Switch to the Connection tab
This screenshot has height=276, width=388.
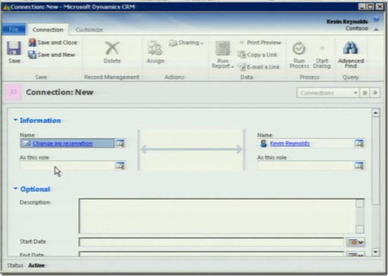(x=48, y=30)
